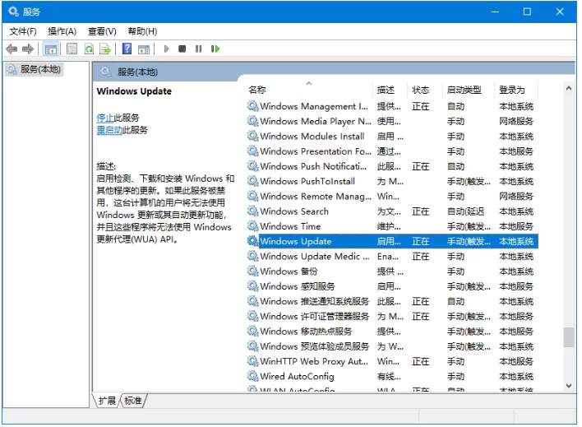Click the Export List toolbar icon

tap(105, 49)
